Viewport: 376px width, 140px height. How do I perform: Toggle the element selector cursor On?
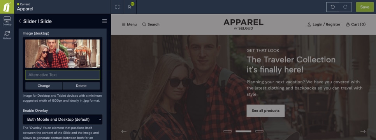tap(130, 7)
